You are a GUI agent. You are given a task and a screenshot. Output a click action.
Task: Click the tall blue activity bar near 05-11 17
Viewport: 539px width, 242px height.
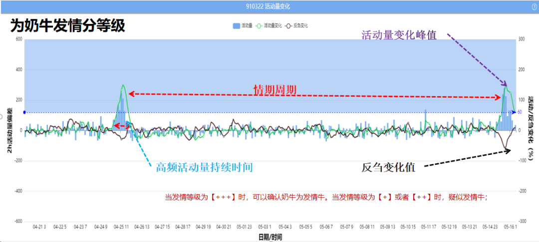click(426, 120)
